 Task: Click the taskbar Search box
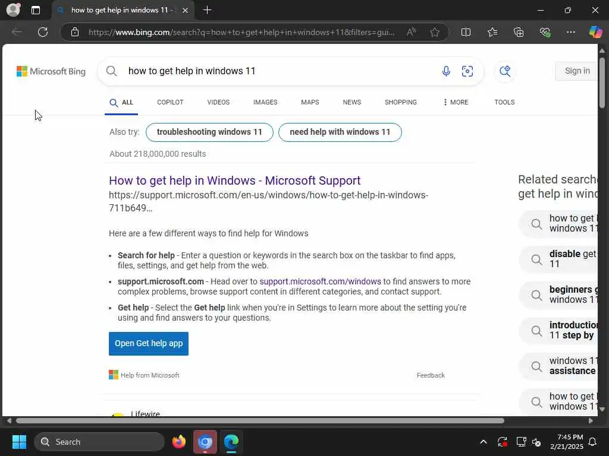click(99, 442)
